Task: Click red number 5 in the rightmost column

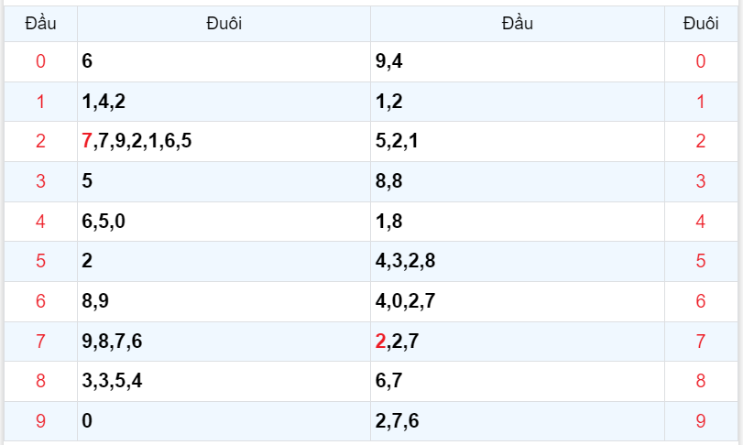Action: click(701, 261)
